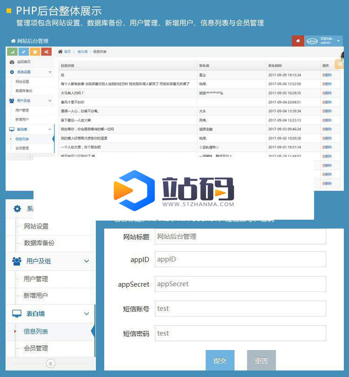Open 表白墙 breadcrumb link

[82, 52]
